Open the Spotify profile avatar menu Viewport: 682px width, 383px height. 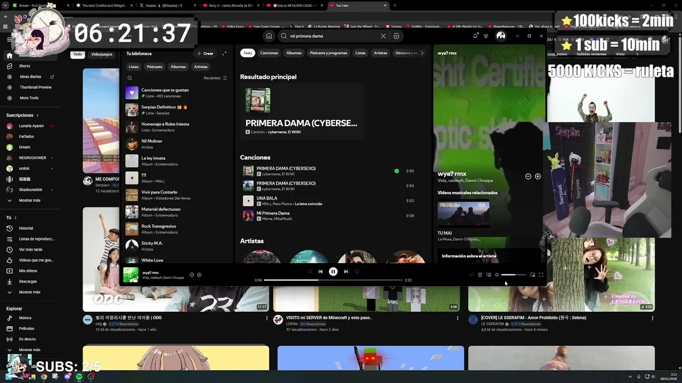pyautogui.click(x=501, y=36)
